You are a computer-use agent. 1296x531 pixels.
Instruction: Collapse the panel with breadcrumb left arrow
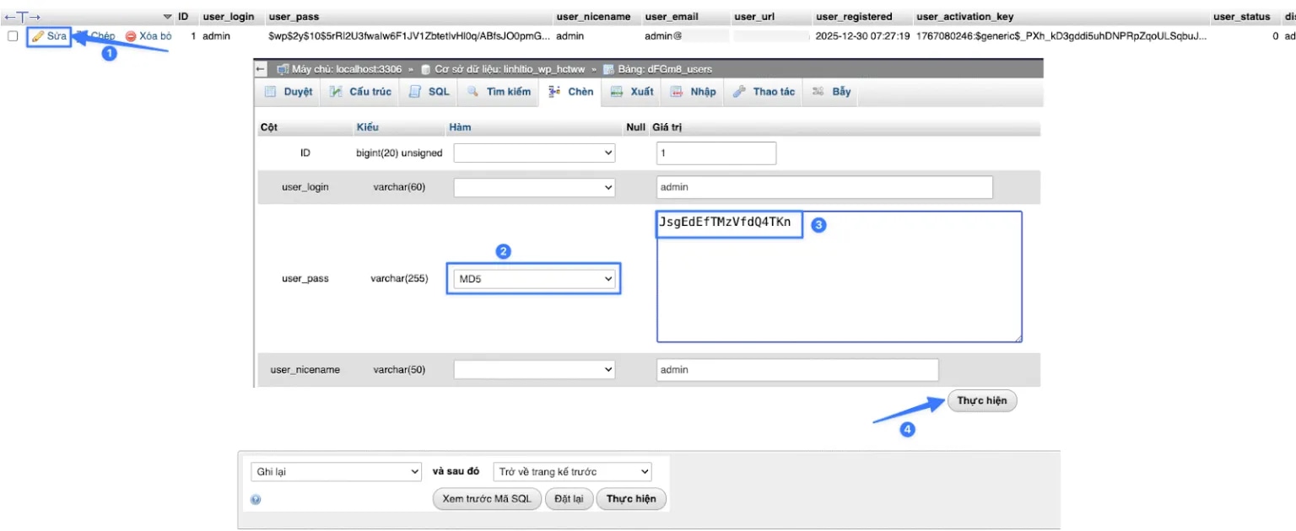[261, 69]
